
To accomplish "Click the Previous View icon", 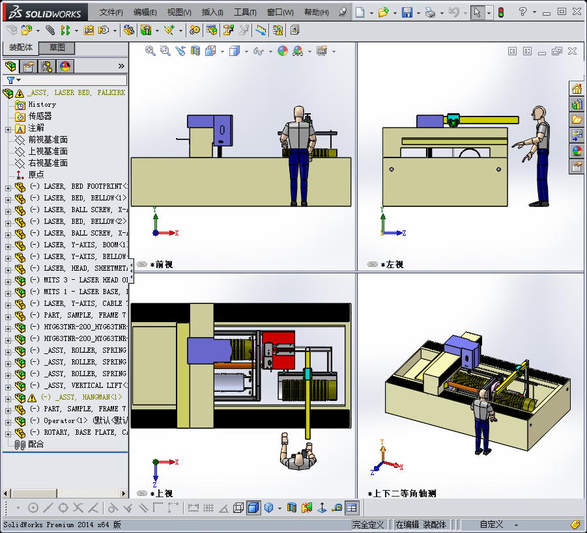I will coord(180,51).
